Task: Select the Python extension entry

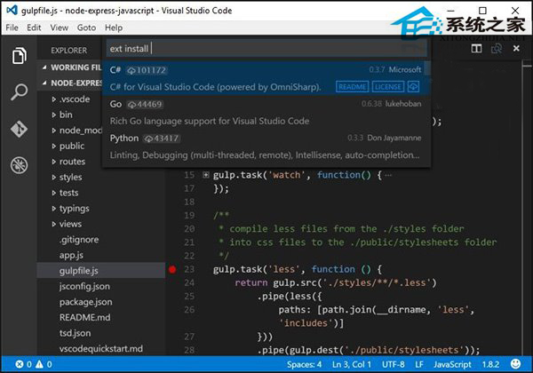Action: (266, 147)
